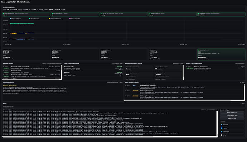The height and width of the screenshot is (142, 247).
Task: Click the Managed Memory -70 MB/h trend value
Action: coord(6,58)
